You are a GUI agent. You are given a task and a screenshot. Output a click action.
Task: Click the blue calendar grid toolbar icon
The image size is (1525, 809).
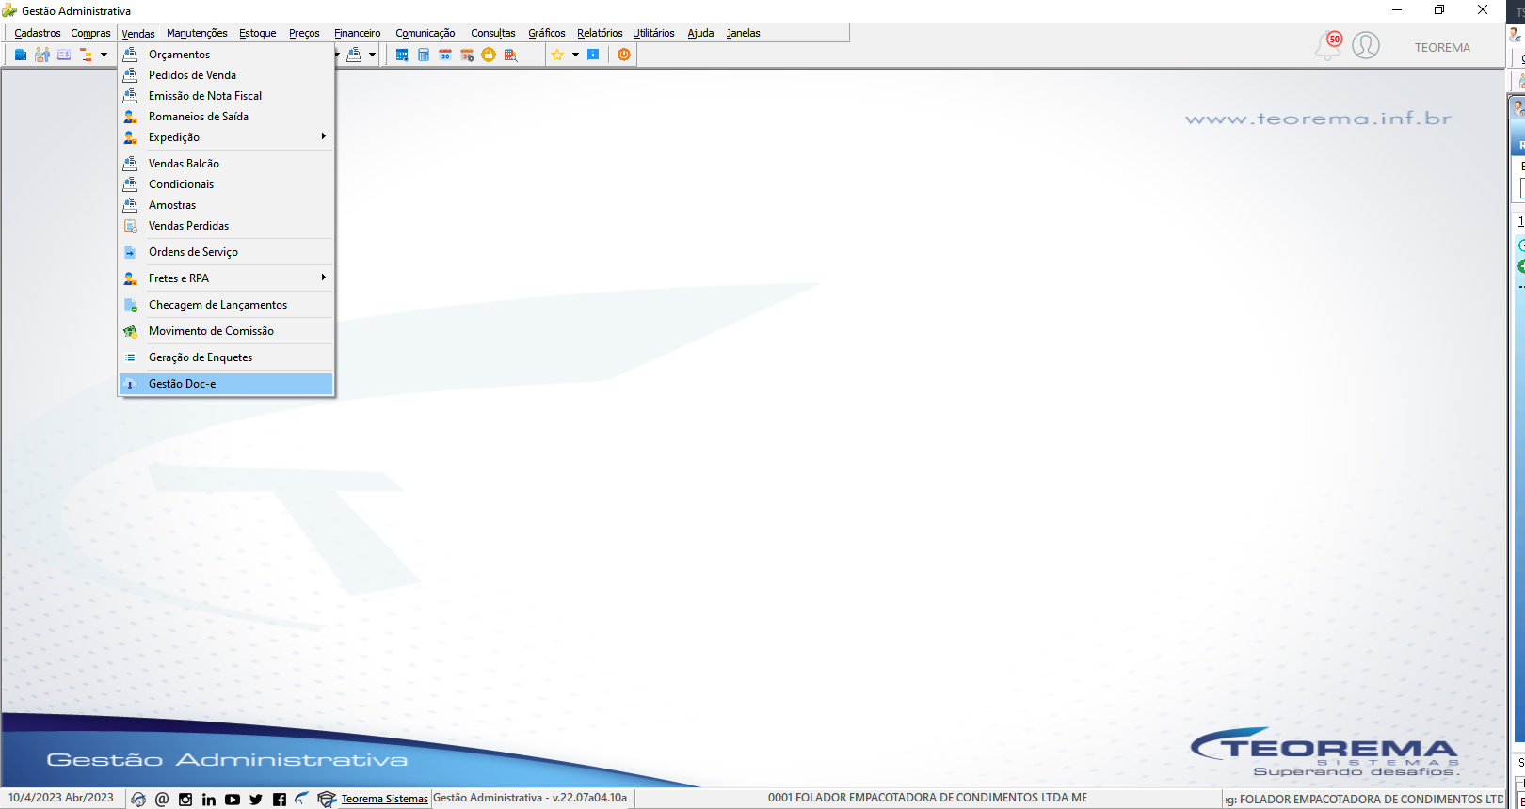(x=402, y=55)
